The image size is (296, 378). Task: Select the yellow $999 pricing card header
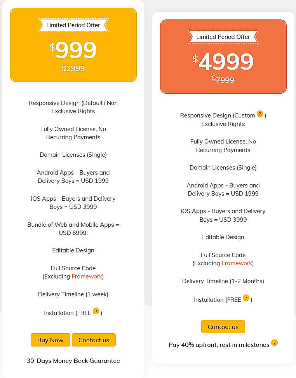[x=73, y=45]
